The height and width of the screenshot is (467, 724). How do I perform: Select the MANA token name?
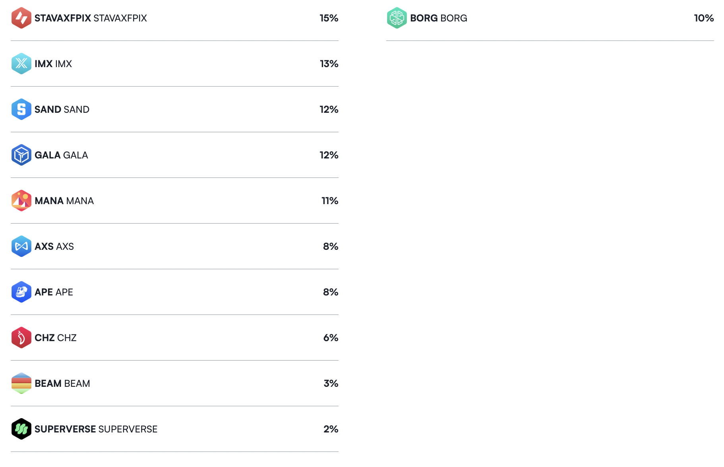tap(64, 201)
